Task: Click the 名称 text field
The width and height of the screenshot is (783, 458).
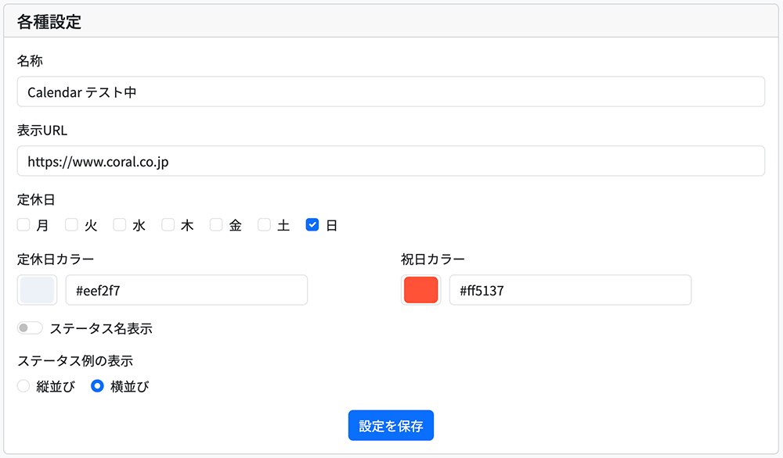Action: pyautogui.click(x=390, y=91)
